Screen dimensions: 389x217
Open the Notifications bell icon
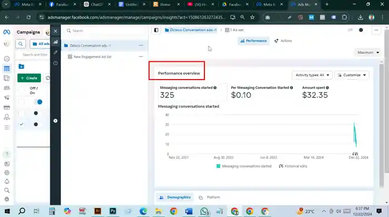7,181
